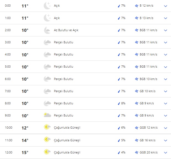Click the moon icon in the 1:00 row
The height and width of the screenshot is (159, 171).
(47, 18)
